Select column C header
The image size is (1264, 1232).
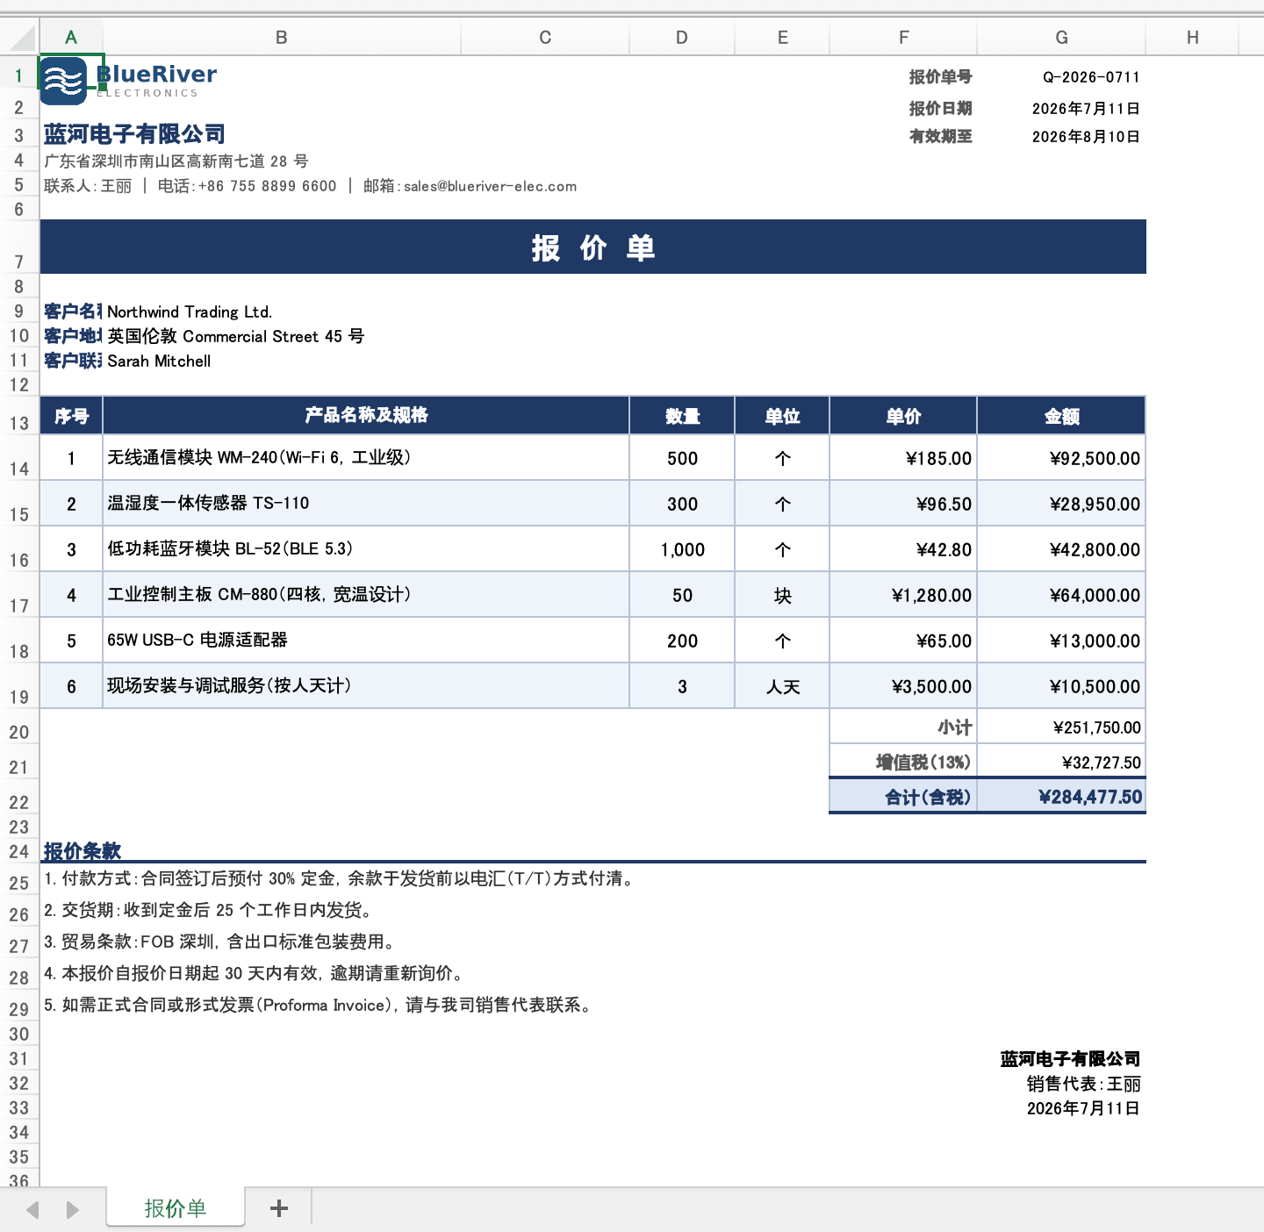click(545, 38)
